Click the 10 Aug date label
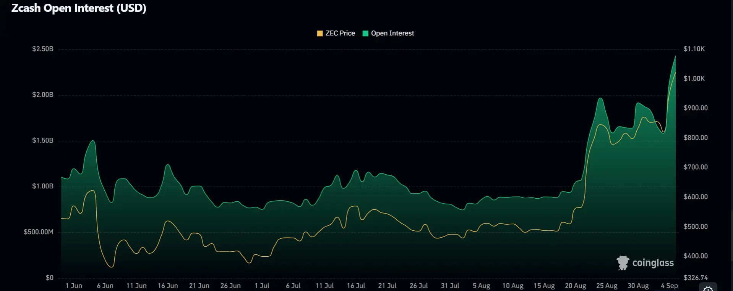This screenshot has height=291, width=733. pyautogui.click(x=512, y=286)
